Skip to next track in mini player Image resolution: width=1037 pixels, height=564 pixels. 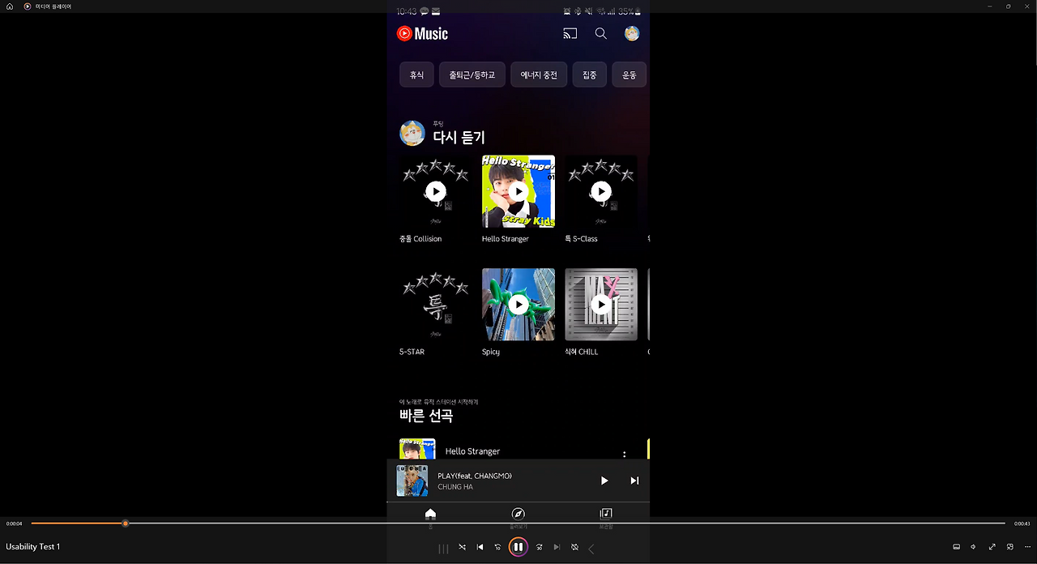tap(634, 481)
